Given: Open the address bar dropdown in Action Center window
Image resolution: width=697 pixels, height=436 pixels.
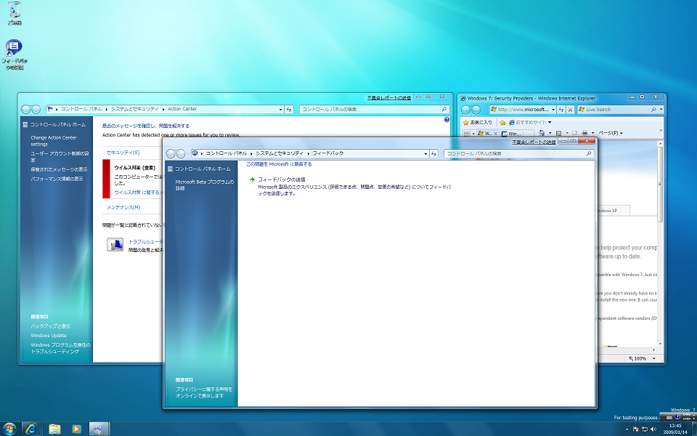Looking at the screenshot, I should tap(280, 110).
